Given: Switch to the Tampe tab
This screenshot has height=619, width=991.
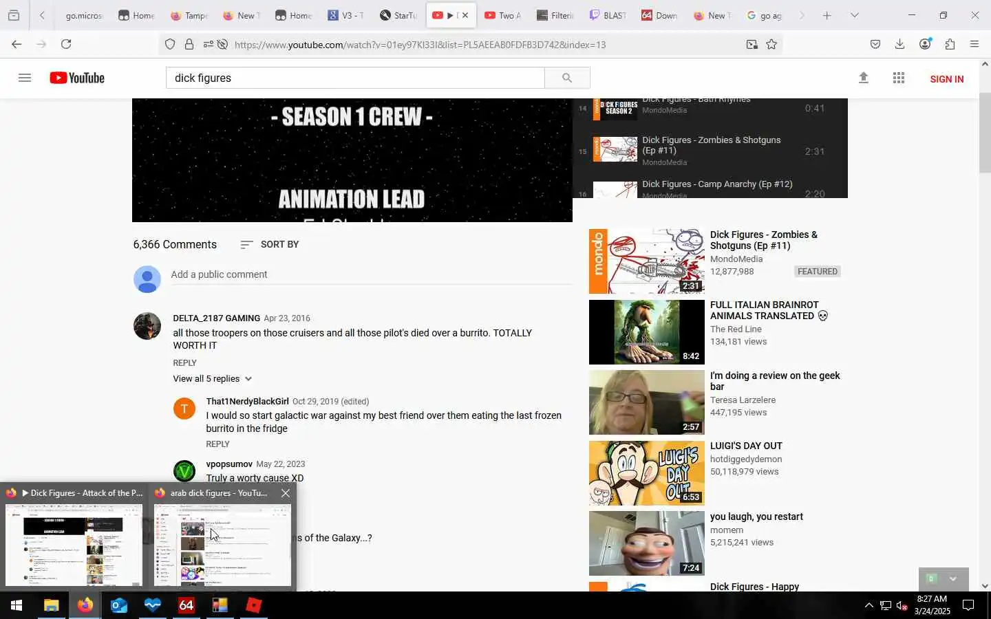Looking at the screenshot, I should coord(189,15).
